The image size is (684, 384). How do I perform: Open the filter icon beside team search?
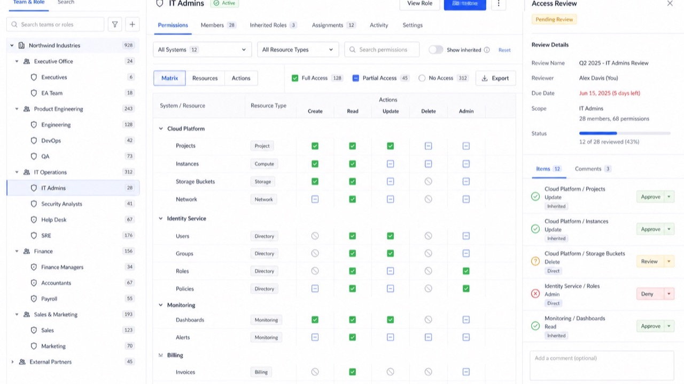(115, 25)
